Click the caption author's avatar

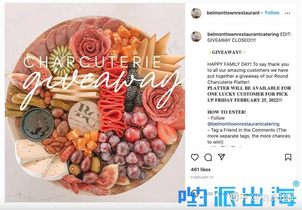196,36
